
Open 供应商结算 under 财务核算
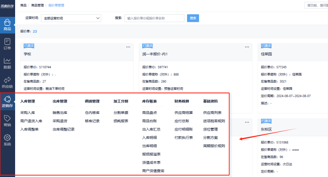click(184, 112)
